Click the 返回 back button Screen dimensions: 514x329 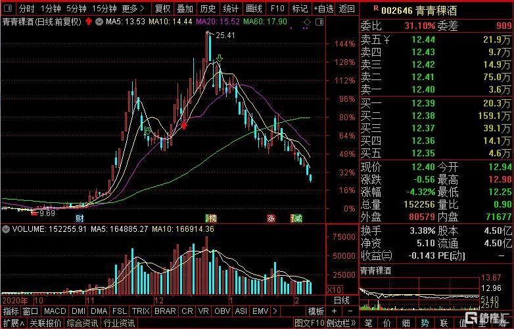pyautogui.click(x=347, y=9)
